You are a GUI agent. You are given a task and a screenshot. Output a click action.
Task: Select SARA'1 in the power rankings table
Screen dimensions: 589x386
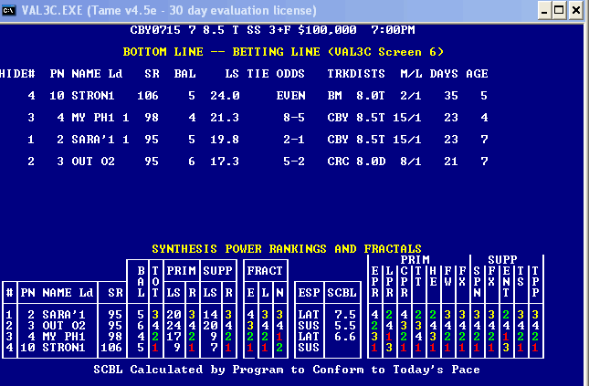tap(64, 314)
